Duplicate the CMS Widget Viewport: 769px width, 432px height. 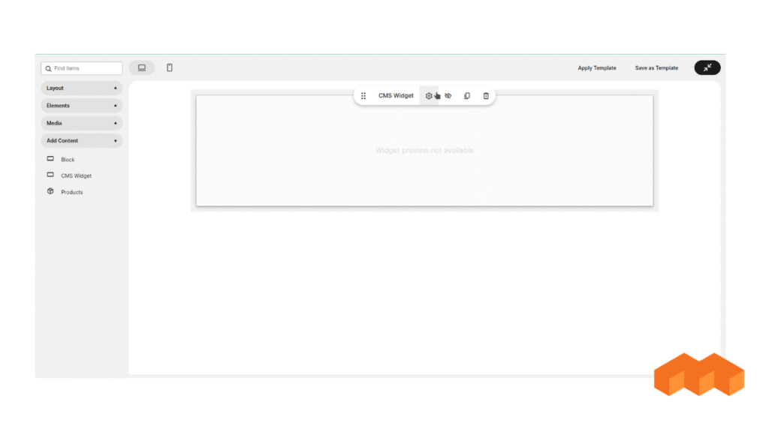(x=466, y=95)
